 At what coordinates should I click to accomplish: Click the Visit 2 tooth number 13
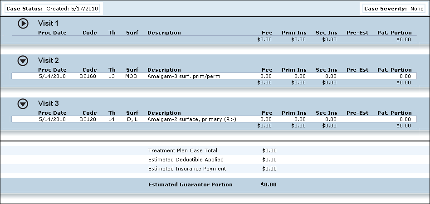pyautogui.click(x=112, y=76)
